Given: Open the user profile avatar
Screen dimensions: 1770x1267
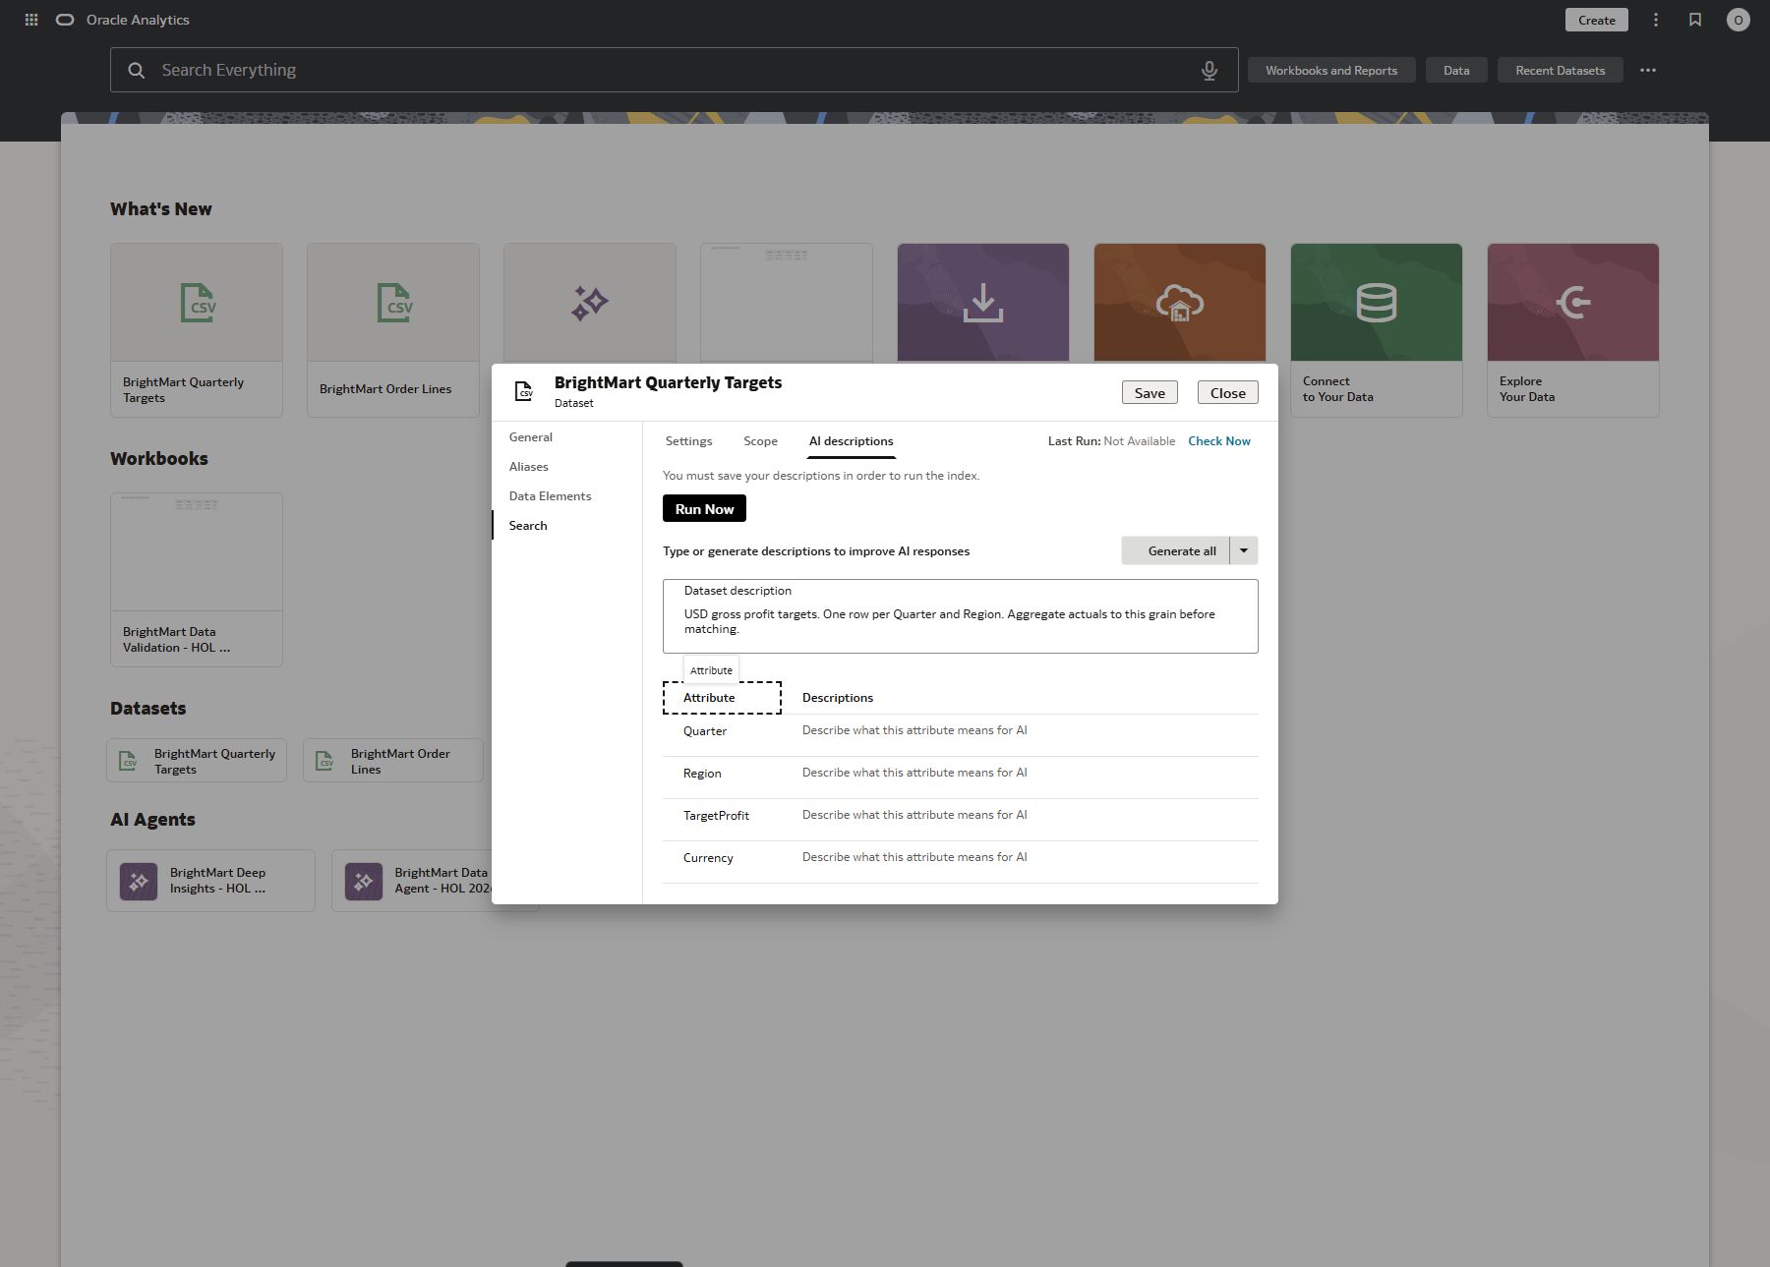Looking at the screenshot, I should tap(1739, 20).
